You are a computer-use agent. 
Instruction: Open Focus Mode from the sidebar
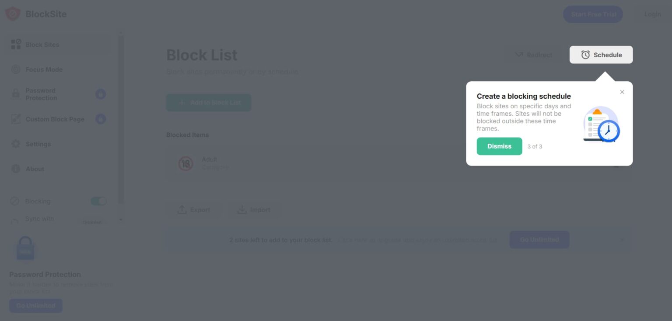[x=16, y=69]
